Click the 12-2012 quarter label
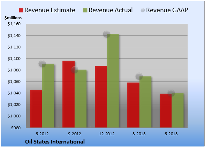Screen dimensions: 205x147 click(x=107, y=134)
